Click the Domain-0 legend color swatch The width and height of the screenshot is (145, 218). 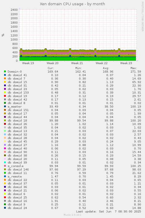coord(5,71)
